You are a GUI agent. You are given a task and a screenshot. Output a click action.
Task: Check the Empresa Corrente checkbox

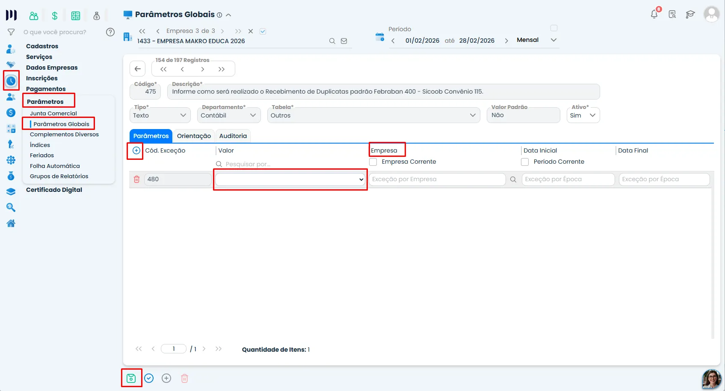click(x=373, y=162)
